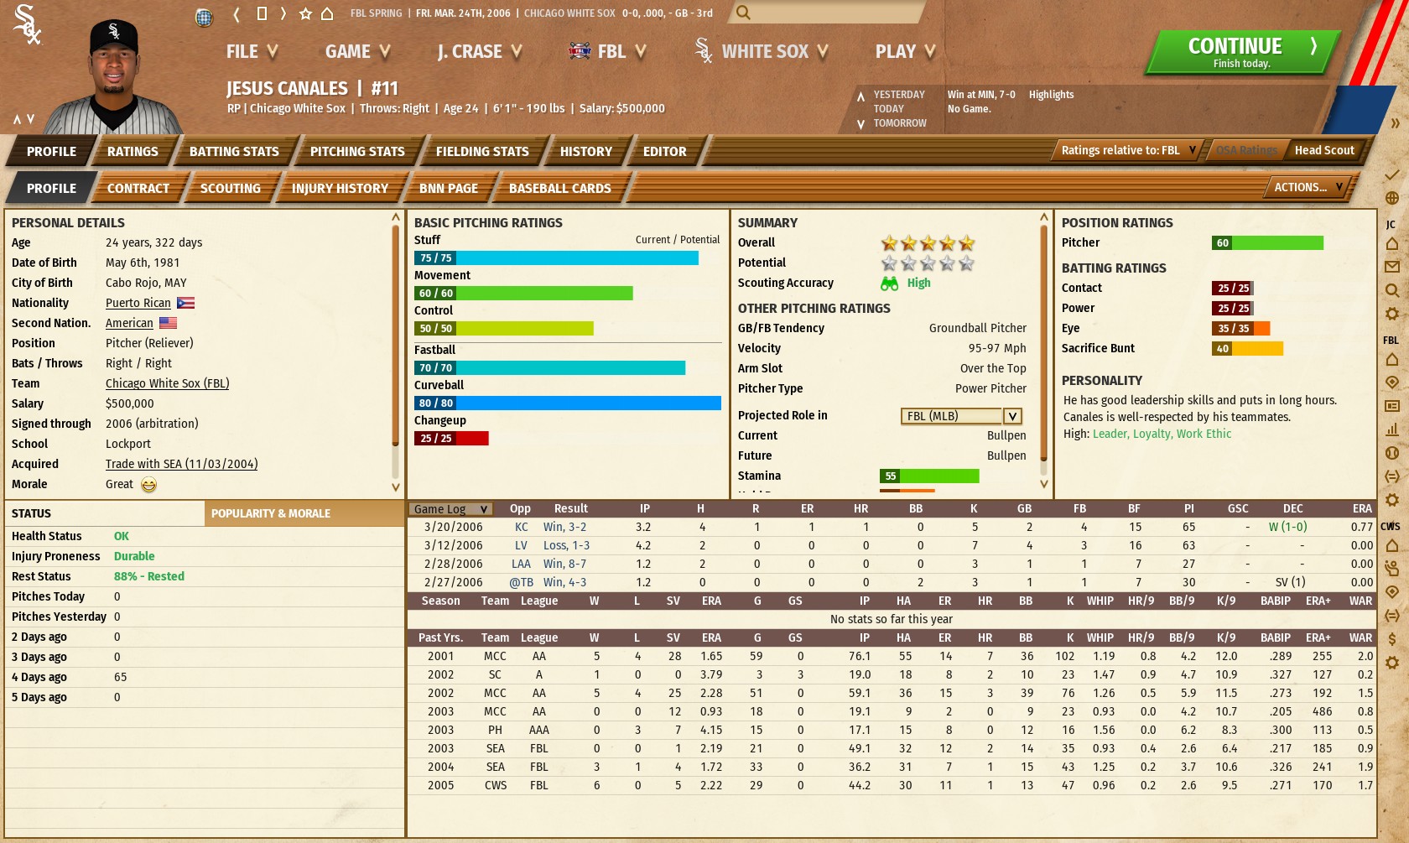Image resolution: width=1409 pixels, height=843 pixels.
Task: Click the magnifying glass in the top search box
Action: pos(743,13)
